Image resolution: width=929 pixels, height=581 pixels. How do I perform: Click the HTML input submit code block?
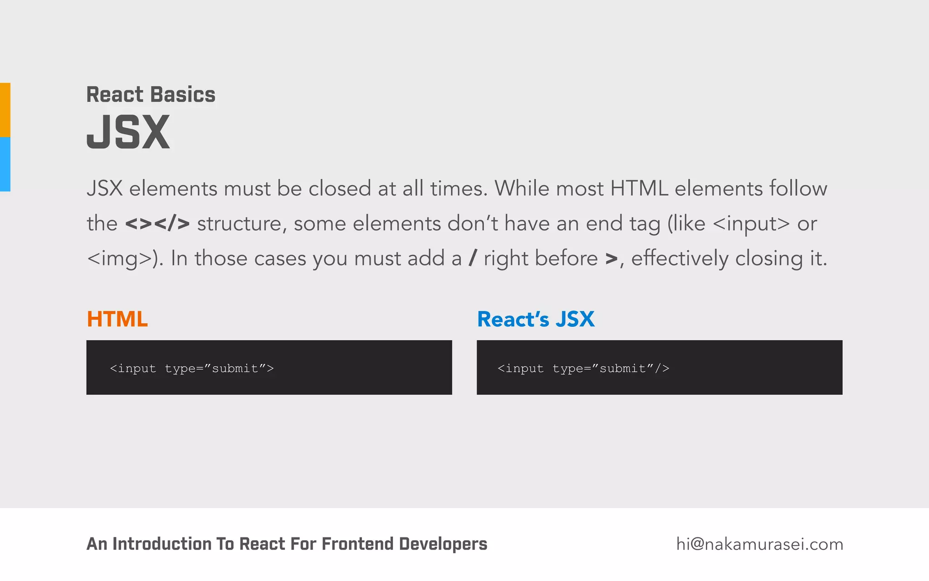tap(269, 367)
